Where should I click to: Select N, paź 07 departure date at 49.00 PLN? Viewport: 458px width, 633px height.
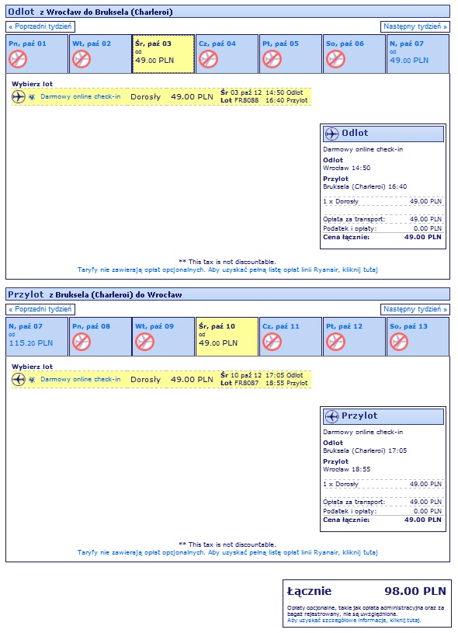[418, 54]
